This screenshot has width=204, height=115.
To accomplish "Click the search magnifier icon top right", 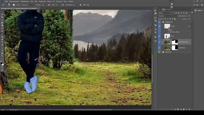I will [x=194, y=5].
